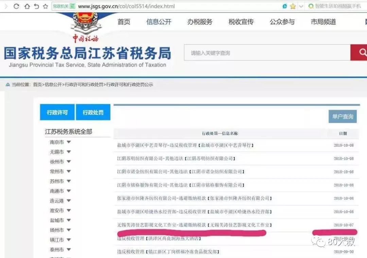The width and height of the screenshot is (367, 258).
Task: Expand the 南京市 dropdown arrow
Action: [x=69, y=142]
